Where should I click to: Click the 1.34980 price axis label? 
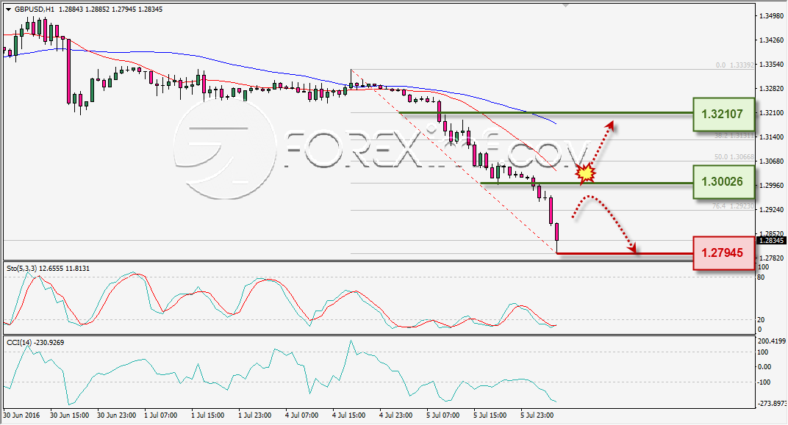(x=771, y=16)
